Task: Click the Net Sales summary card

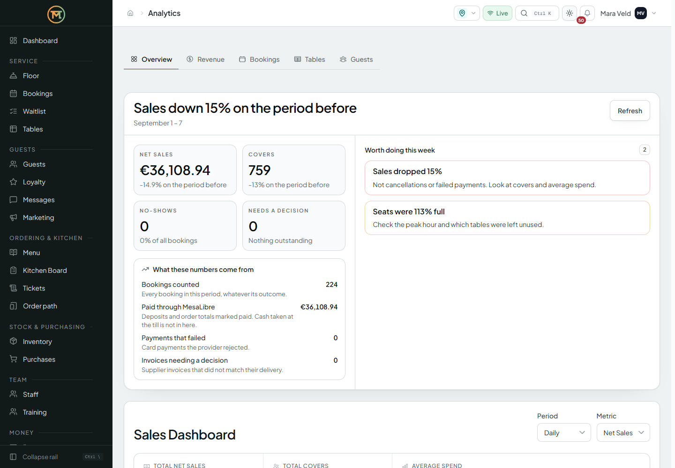Action: click(185, 170)
